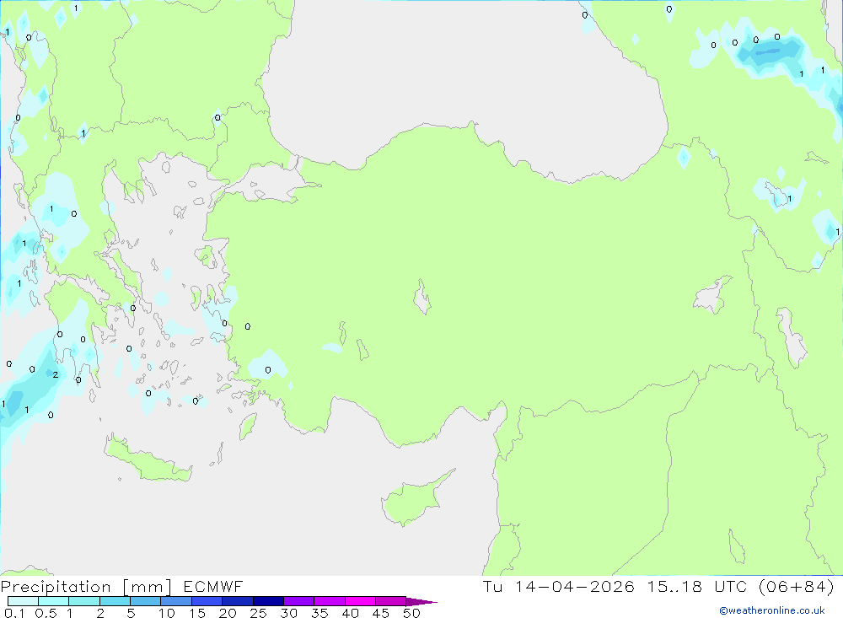Click the 'ECMWF' model label
This screenshot has width=843, height=618.
coord(213,586)
